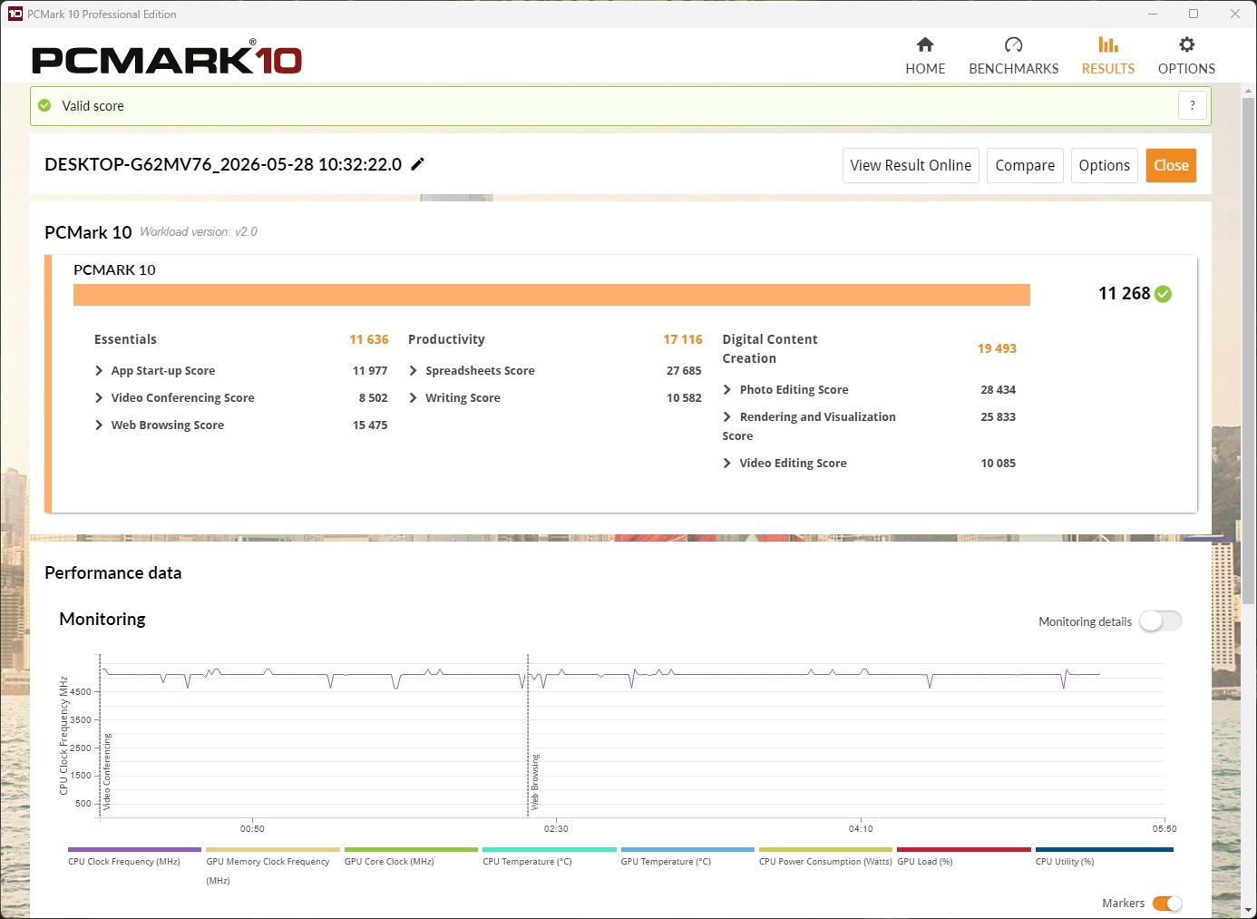The image size is (1257, 919).
Task: Click the Productivity score 17 116
Action: 683,339
